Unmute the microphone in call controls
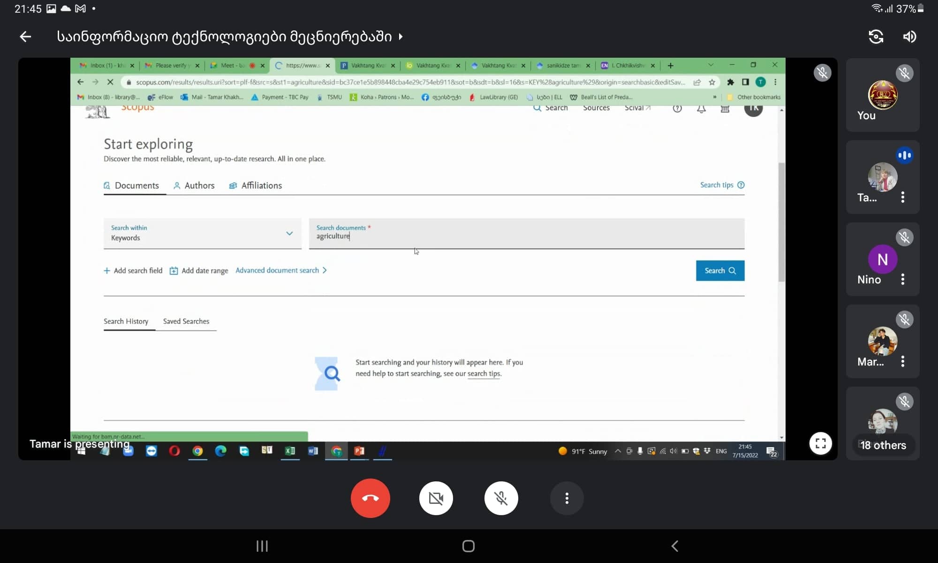The width and height of the screenshot is (938, 563). tap(501, 498)
